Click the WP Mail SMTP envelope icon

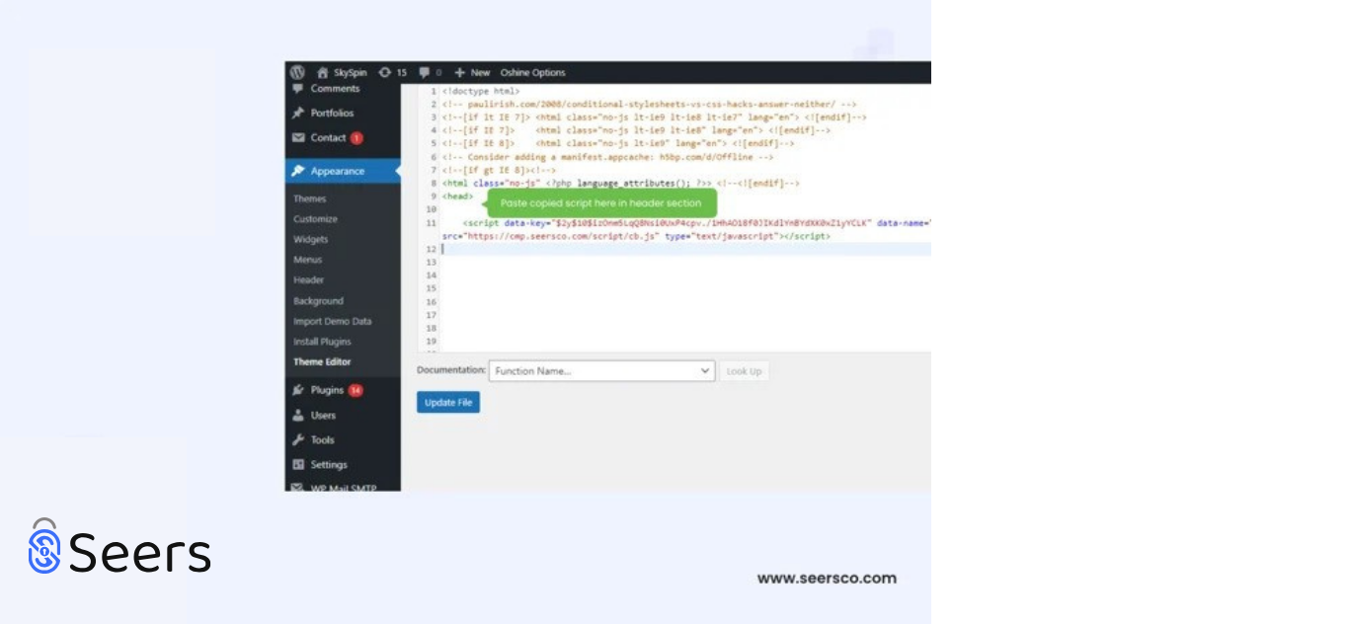[298, 488]
